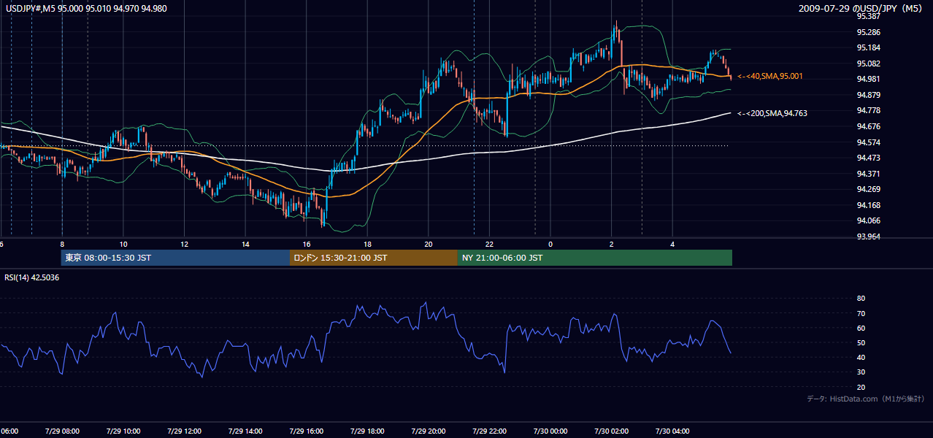Select the NY 21:00-06:00 JST session bar
The image size is (933, 438).
(595, 258)
